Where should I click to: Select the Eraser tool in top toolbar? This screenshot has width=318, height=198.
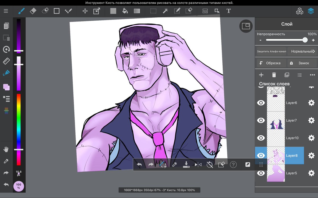coord(33,11)
